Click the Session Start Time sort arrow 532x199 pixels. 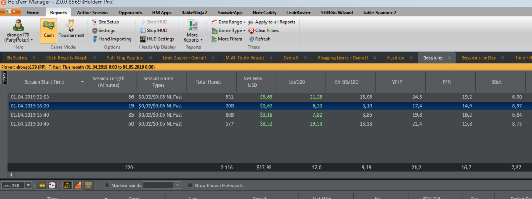point(82,82)
